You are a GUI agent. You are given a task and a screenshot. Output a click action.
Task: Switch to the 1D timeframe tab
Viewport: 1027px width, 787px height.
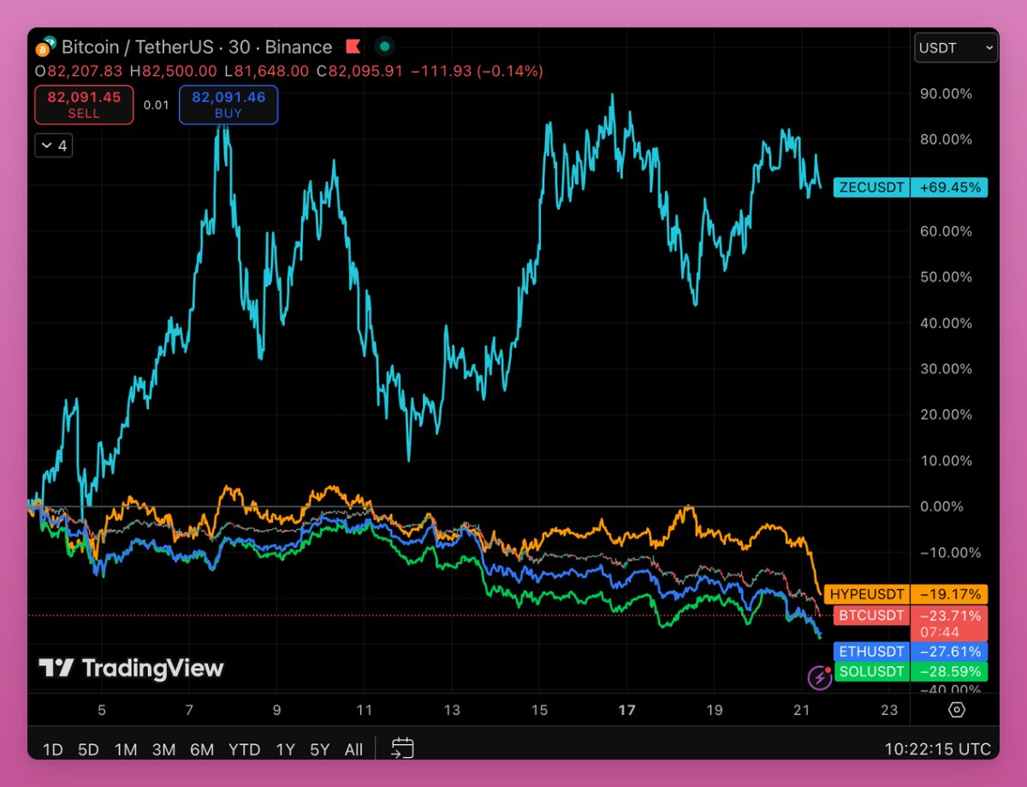click(x=52, y=748)
